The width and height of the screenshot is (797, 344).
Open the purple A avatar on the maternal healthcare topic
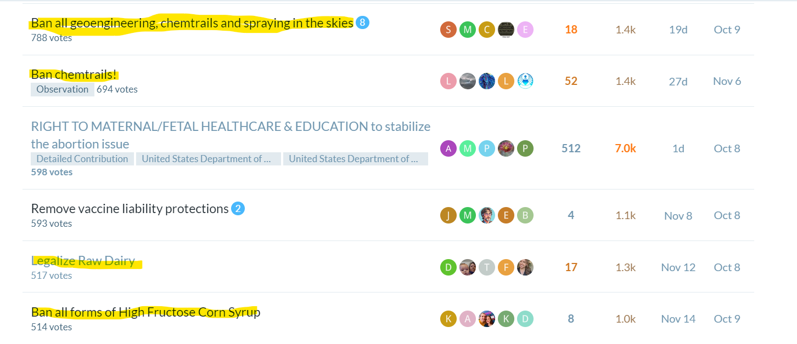point(448,148)
